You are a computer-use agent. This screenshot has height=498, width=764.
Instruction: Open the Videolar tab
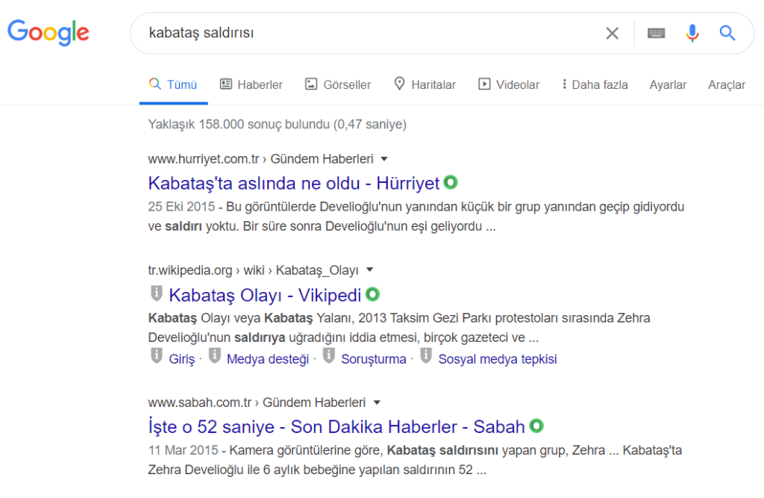click(x=509, y=84)
